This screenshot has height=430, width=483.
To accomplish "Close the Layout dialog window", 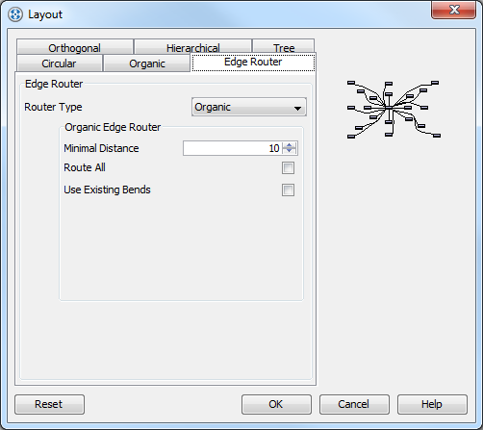I will (453, 10).
